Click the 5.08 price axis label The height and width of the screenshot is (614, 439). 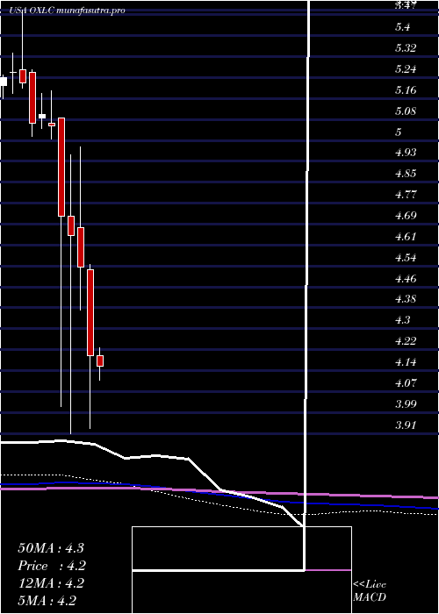(406, 111)
